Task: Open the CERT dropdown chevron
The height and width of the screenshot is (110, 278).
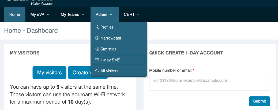Action: pyautogui.click(x=138, y=14)
